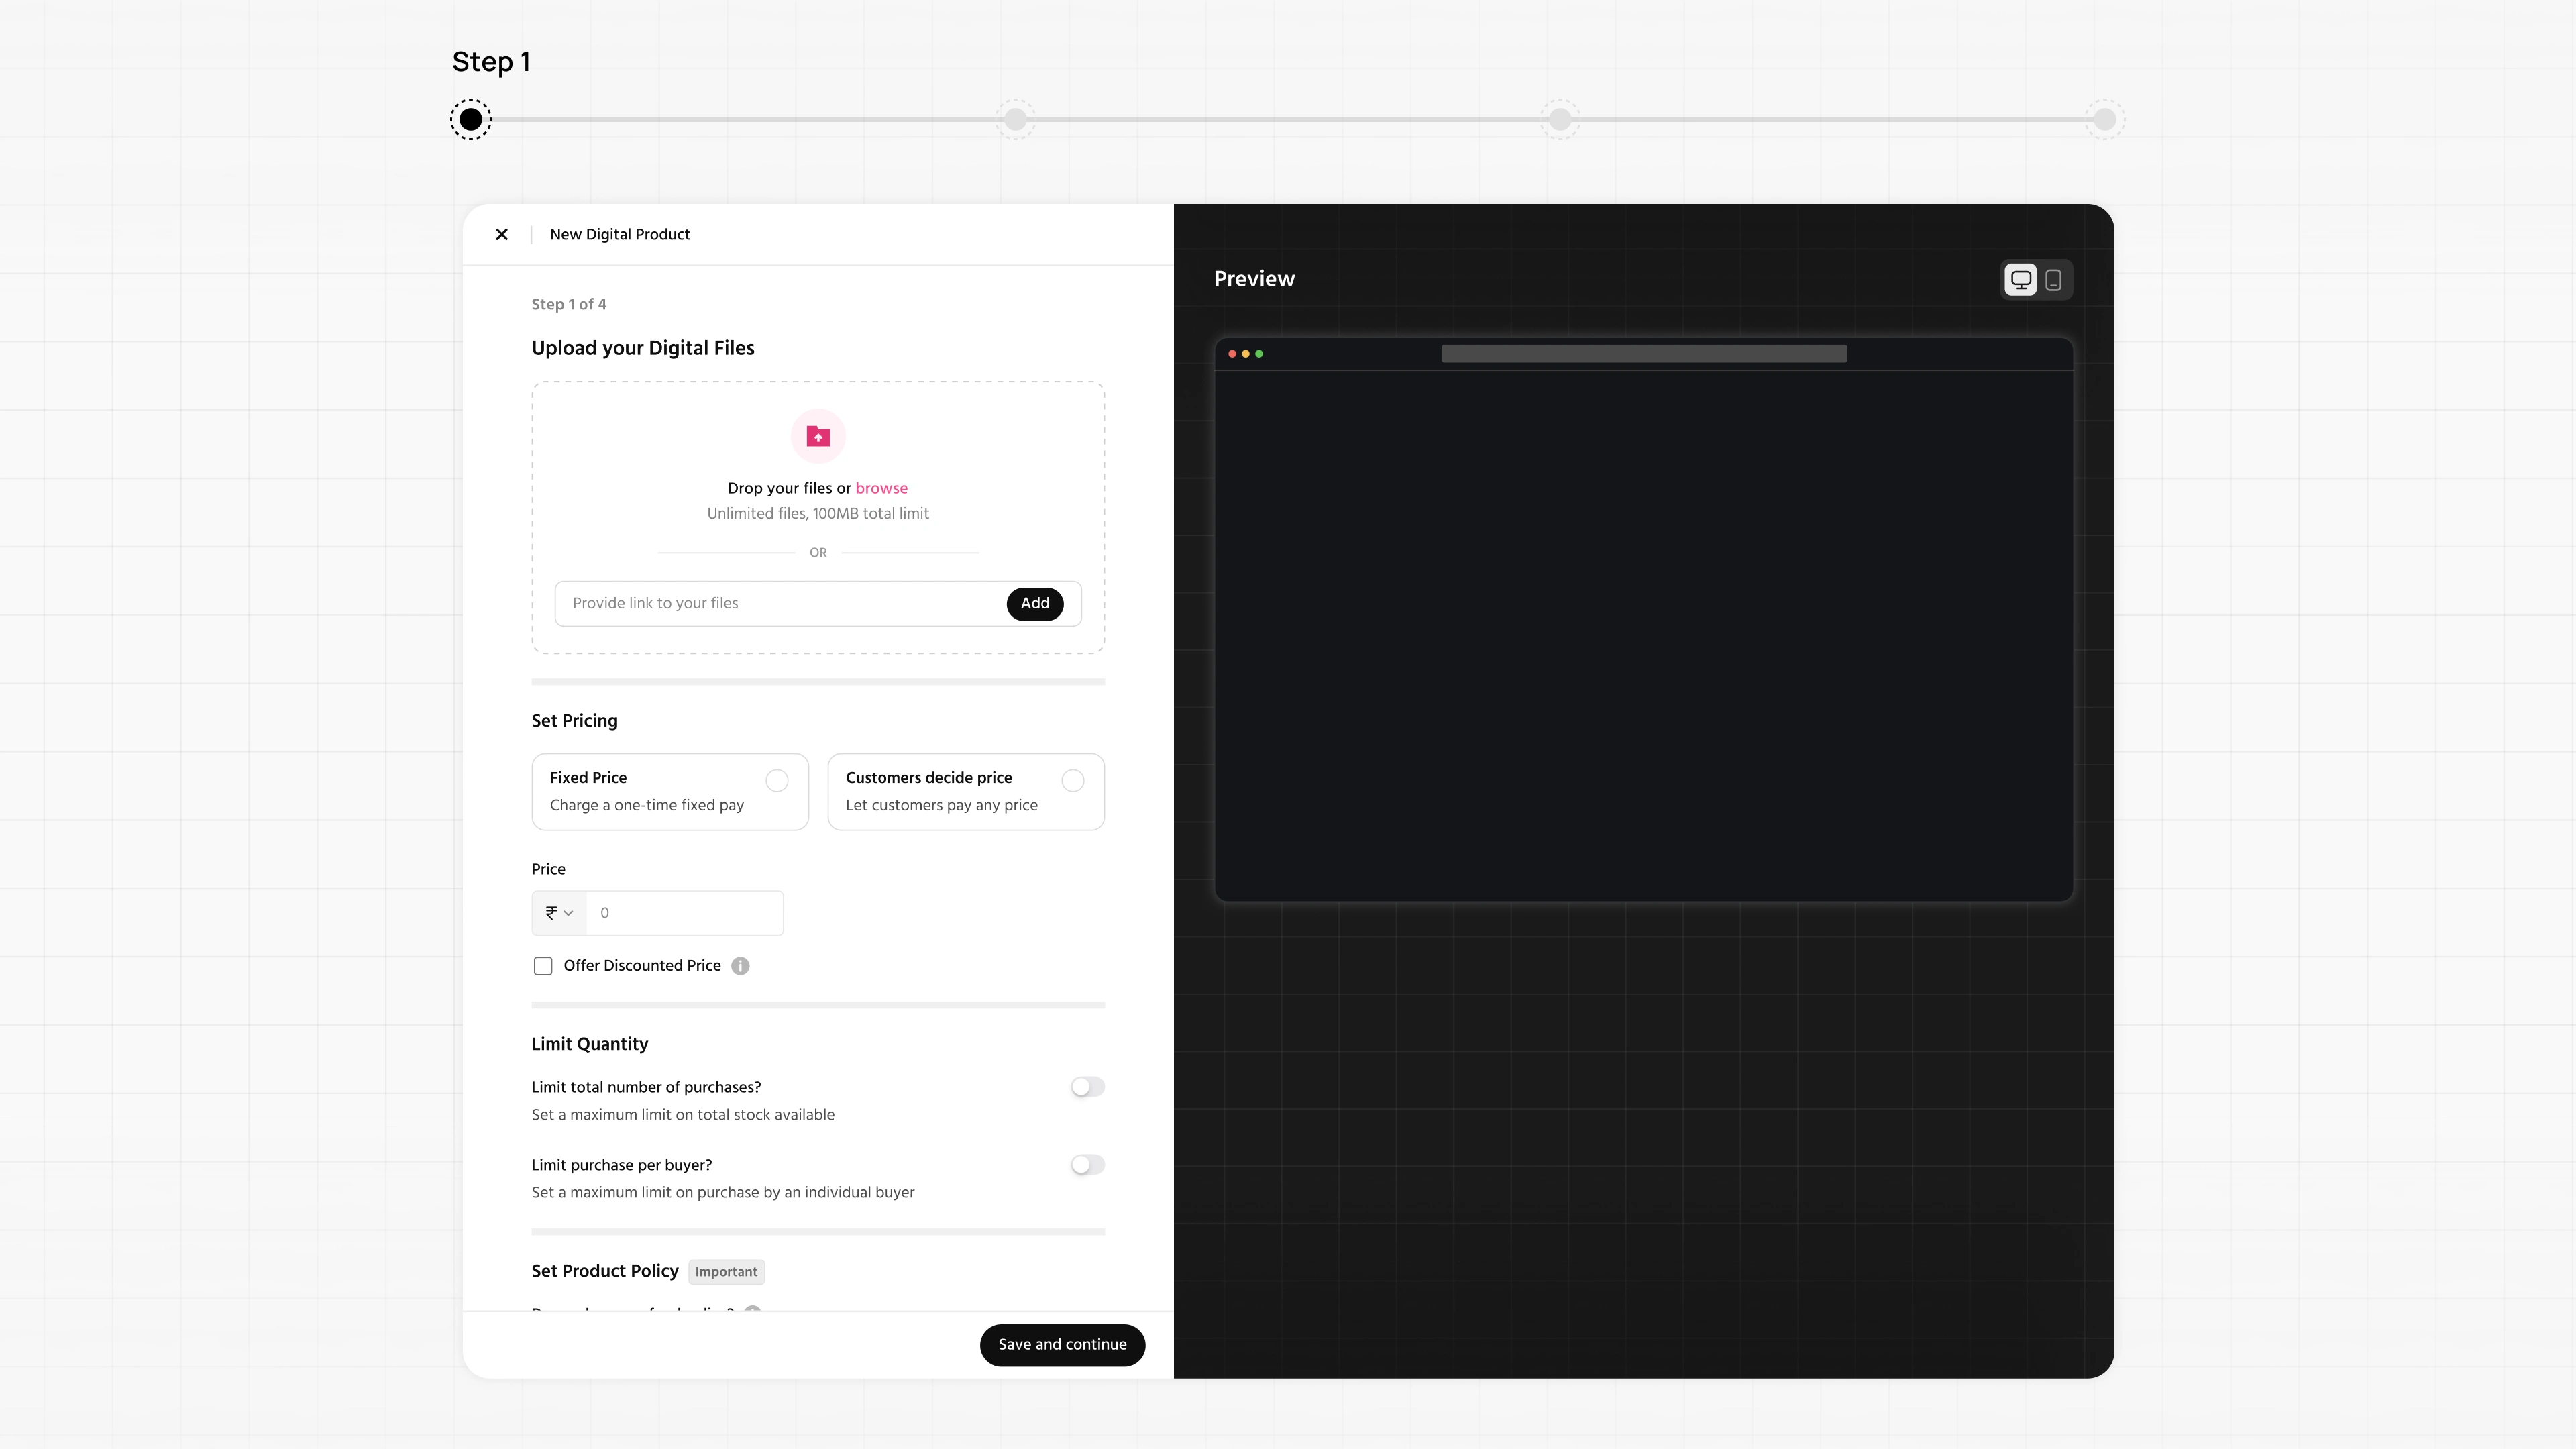Switch preview to mobile view icon
2576x1449 pixels.
2053,280
